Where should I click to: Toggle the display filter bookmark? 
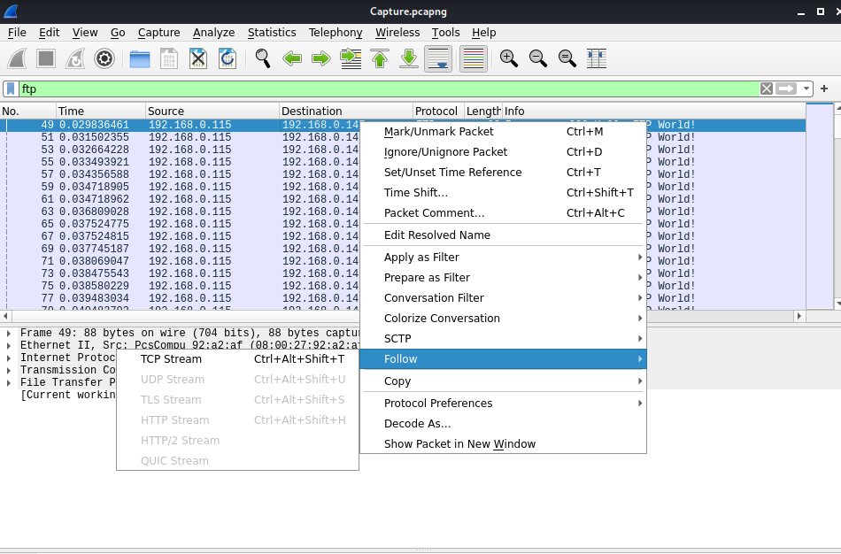(x=11, y=88)
